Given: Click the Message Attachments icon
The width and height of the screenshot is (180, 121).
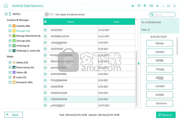Looking at the screenshot, I should coord(14,36).
